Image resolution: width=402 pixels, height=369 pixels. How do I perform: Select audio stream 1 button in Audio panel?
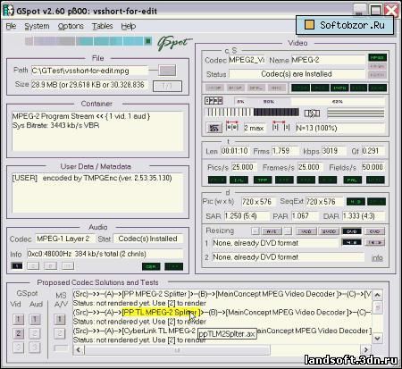click(17, 265)
